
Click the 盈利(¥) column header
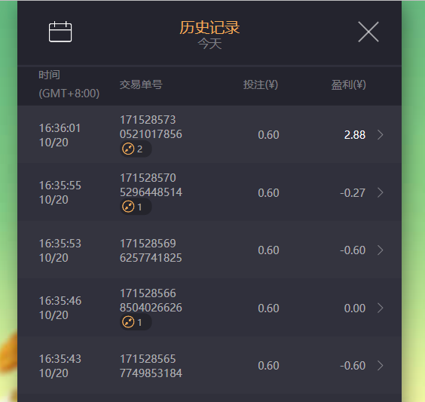pyautogui.click(x=349, y=85)
